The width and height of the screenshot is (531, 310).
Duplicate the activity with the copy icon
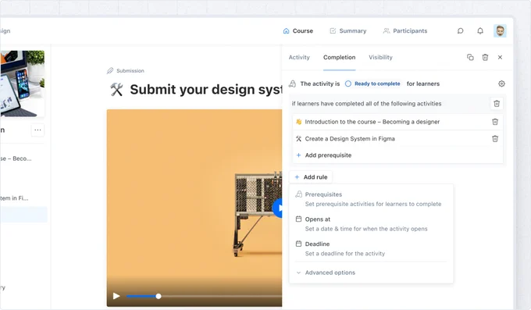[x=470, y=57]
